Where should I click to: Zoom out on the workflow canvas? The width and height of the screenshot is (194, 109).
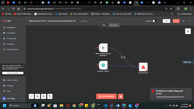44,96
